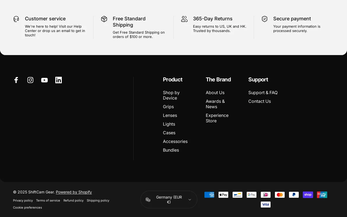Viewport: 347px width, 217px height.
Task: Open About Us page
Action: [x=215, y=92]
